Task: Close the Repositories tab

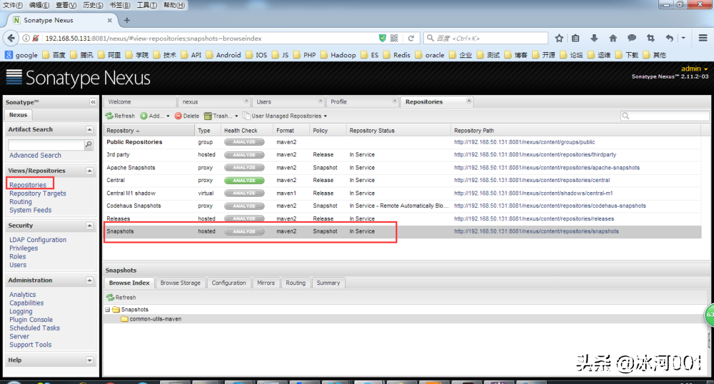Action: [x=469, y=101]
